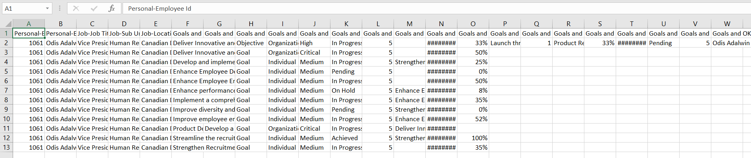Click cell K12 containing Achieved
Screen dimensions: 751x158
pyautogui.click(x=346, y=138)
